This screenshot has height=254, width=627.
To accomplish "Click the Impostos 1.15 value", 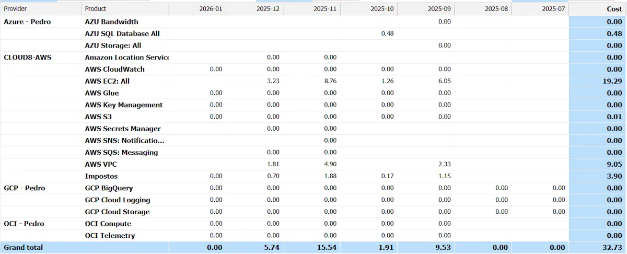I will (x=444, y=176).
